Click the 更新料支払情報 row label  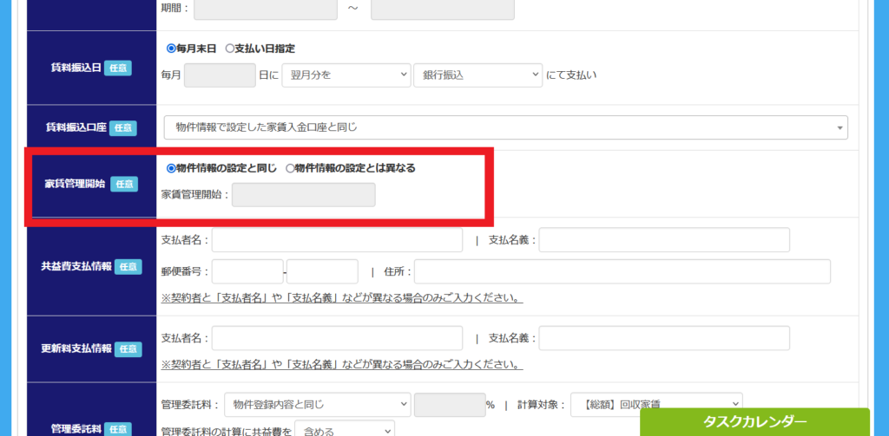coord(76,348)
